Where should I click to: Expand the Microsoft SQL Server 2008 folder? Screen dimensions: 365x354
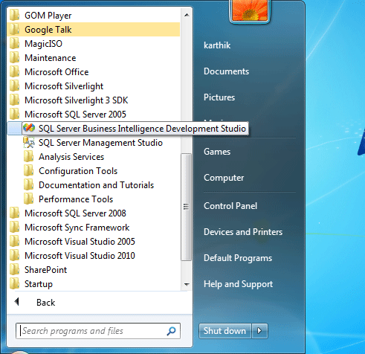click(75, 213)
